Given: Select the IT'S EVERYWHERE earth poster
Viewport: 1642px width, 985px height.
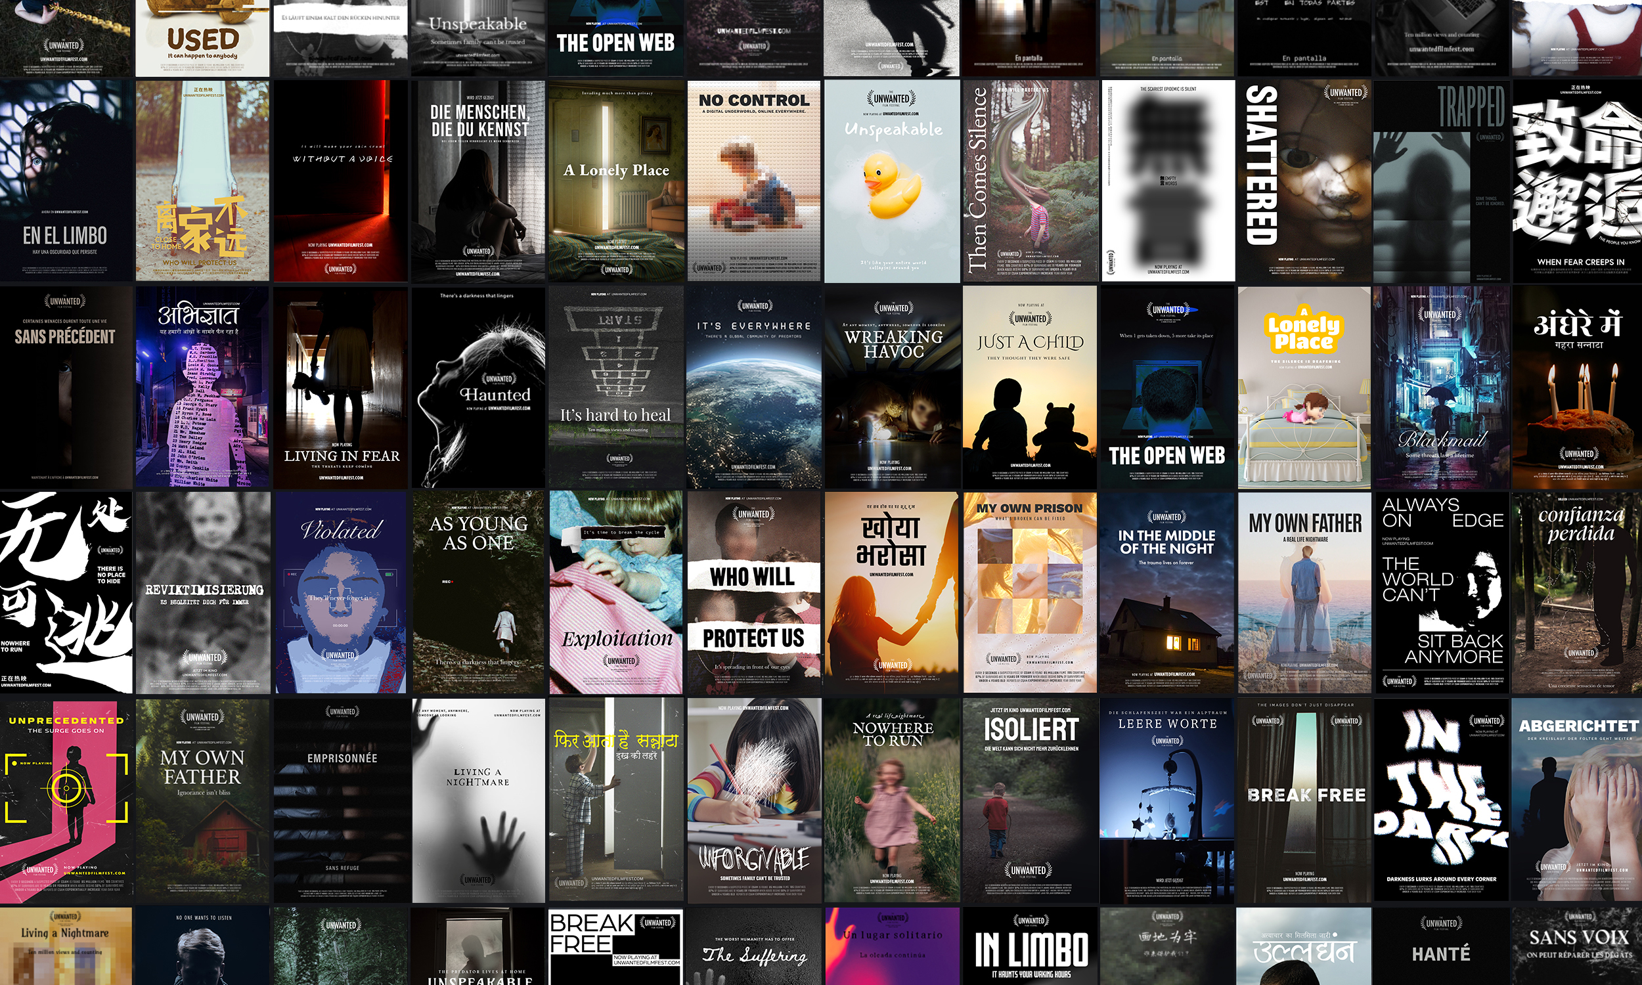Looking at the screenshot, I should pos(754,387).
